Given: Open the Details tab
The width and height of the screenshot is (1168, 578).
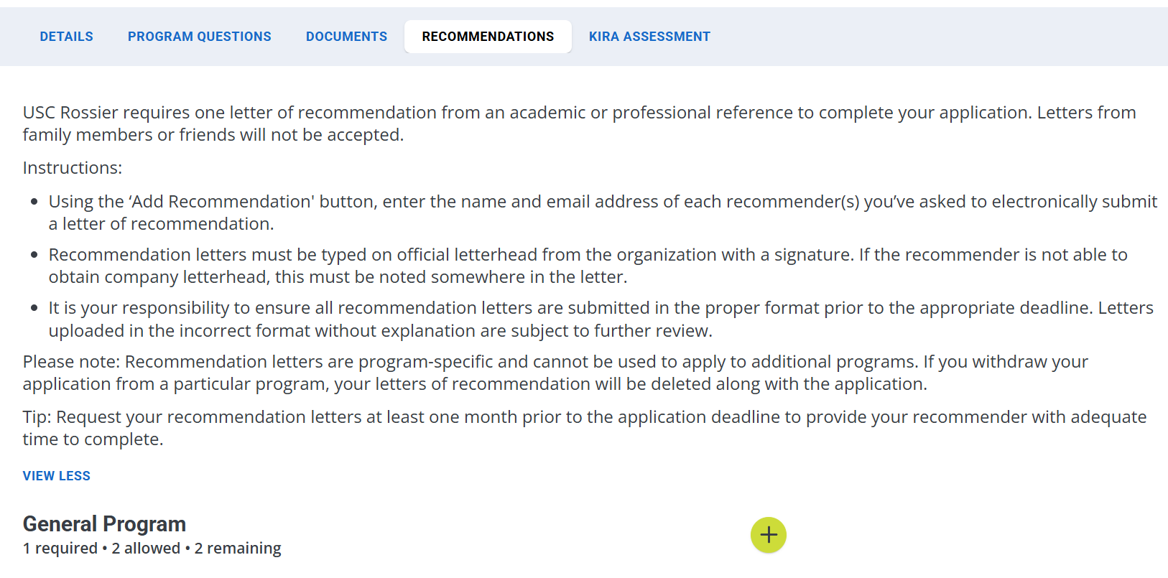Looking at the screenshot, I should [66, 37].
